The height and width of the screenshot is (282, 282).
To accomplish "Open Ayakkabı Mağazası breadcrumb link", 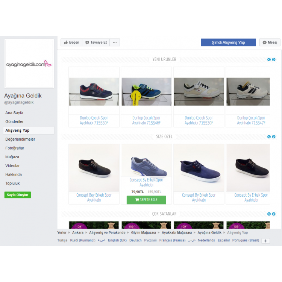I will (177, 232).
